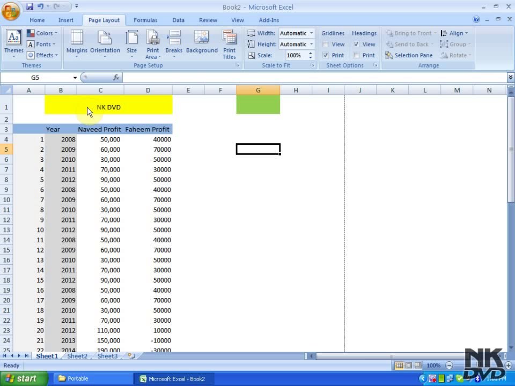
Task: Open Print Area menu
Action: [x=153, y=44]
